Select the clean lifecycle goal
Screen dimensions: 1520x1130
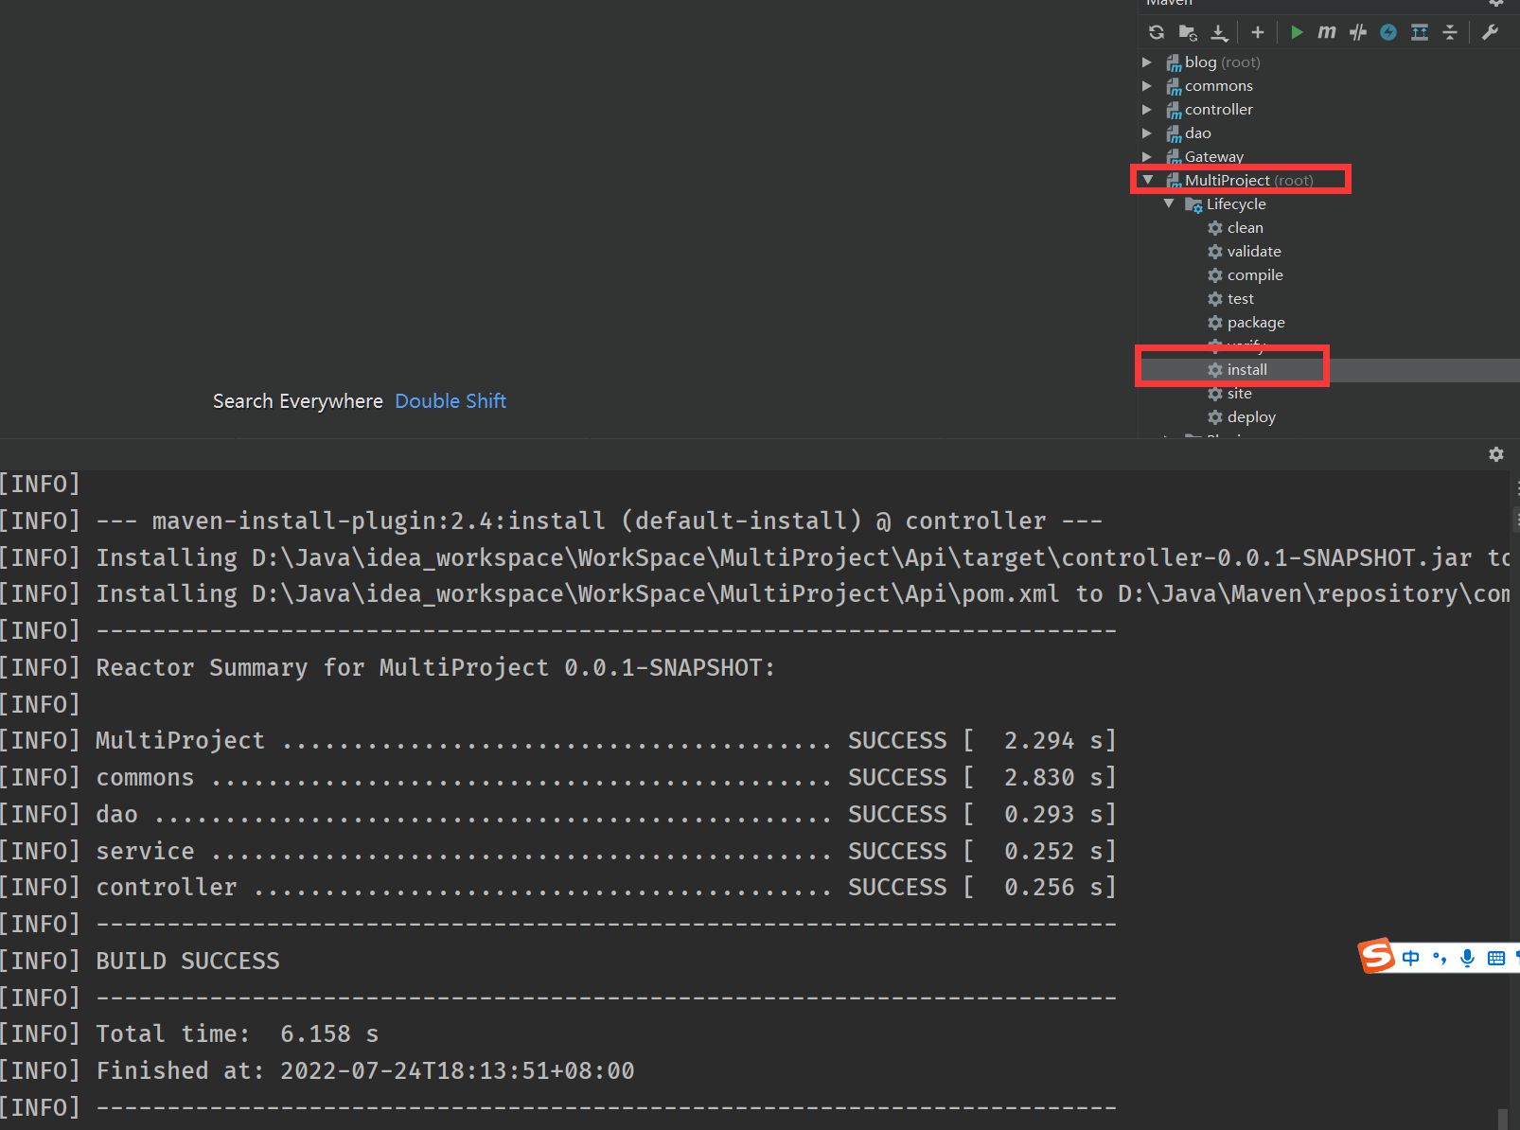[1245, 228]
